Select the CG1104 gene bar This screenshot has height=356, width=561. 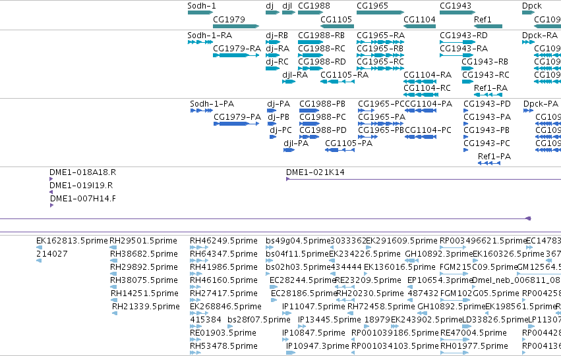tap(420, 26)
